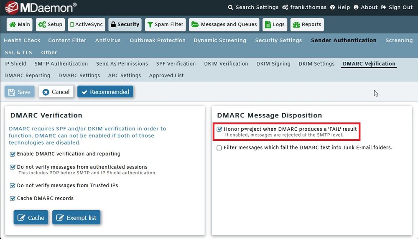Open the Help link text
This screenshot has width=418, height=239.
tap(344, 8)
